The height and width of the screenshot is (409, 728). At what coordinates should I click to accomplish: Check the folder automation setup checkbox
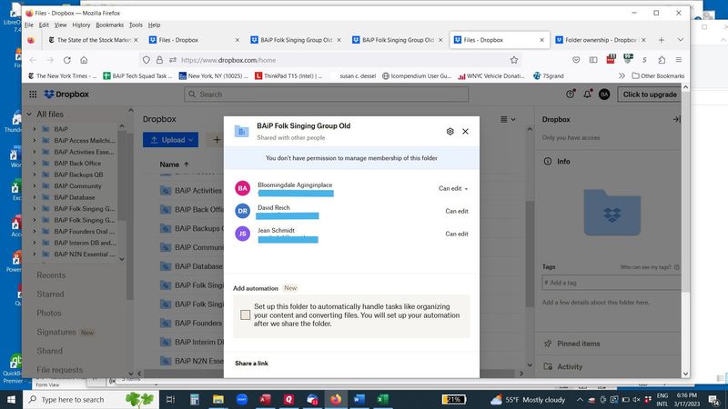point(246,315)
